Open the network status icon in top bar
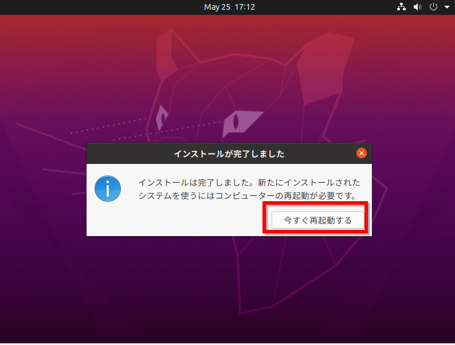The image size is (455, 345). (401, 7)
